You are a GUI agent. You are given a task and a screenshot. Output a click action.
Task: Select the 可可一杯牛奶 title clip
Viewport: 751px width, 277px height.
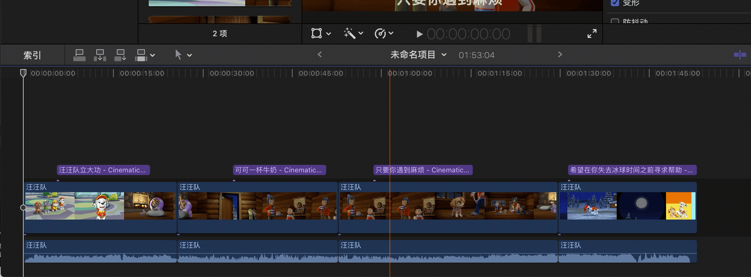click(279, 170)
